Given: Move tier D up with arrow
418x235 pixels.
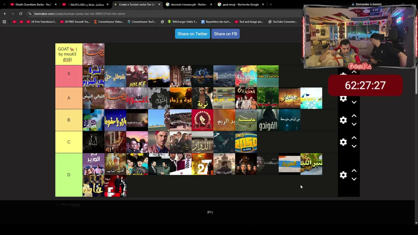Looking at the screenshot, I should pos(354,171).
